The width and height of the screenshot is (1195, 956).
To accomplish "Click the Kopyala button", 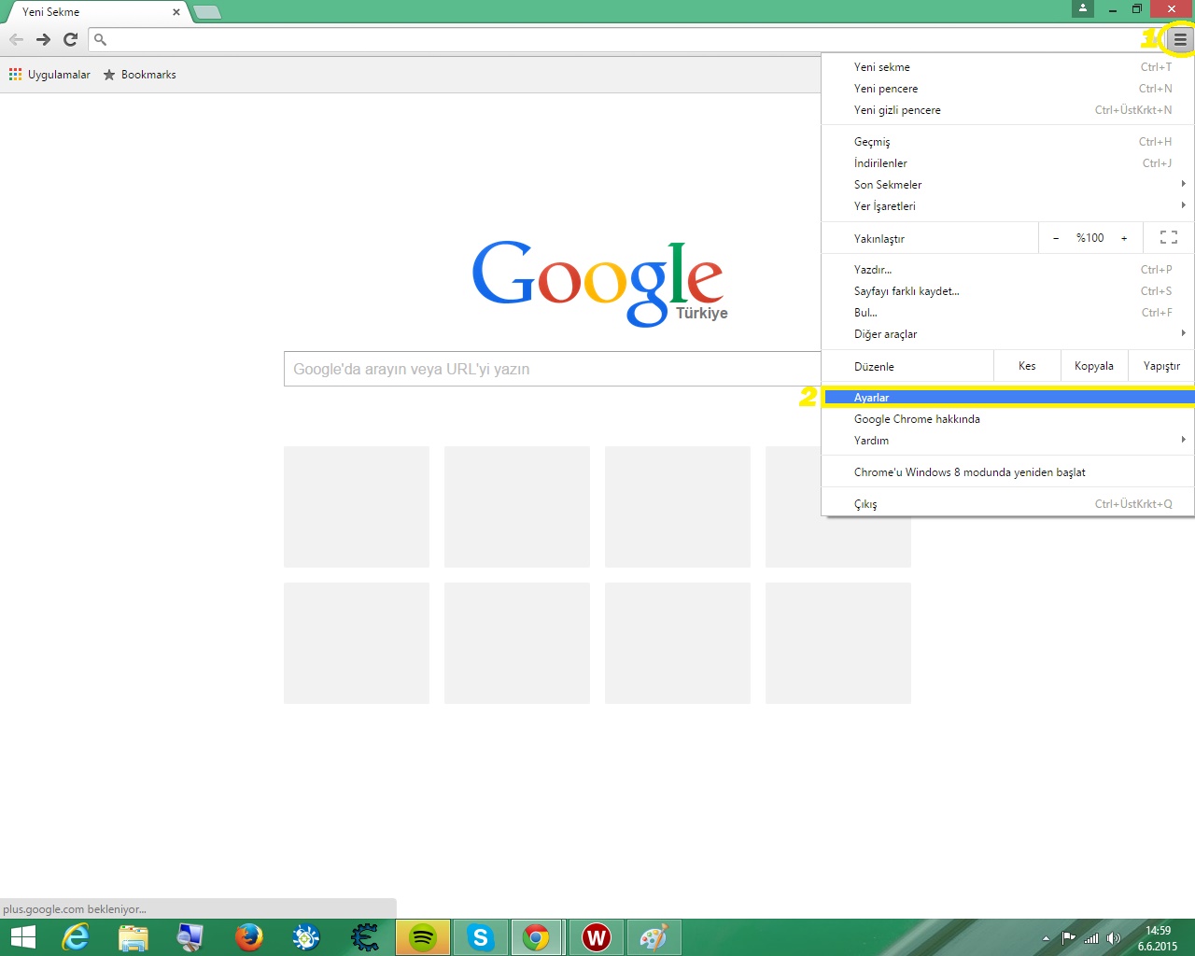I will tap(1094, 366).
